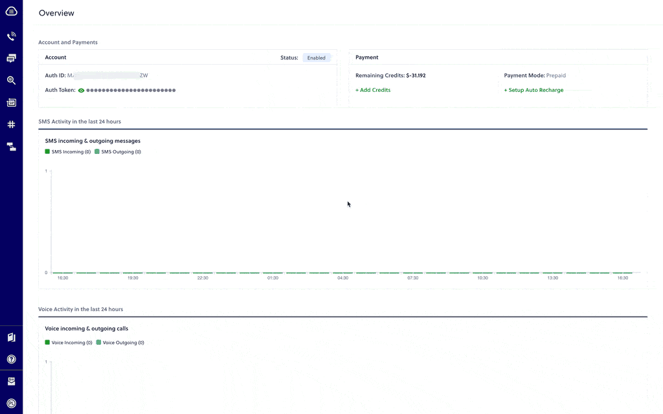Click the help question mark icon
663x414 pixels.
11,358
